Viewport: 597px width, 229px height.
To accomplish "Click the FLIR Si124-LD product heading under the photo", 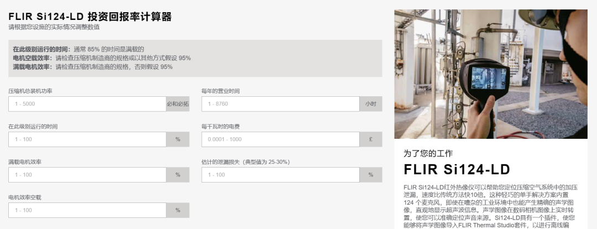I will (x=457, y=169).
